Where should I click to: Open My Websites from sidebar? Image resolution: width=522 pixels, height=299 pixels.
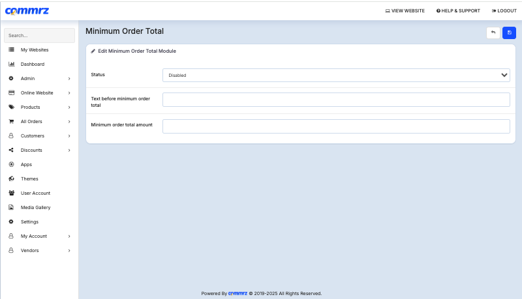click(x=34, y=50)
